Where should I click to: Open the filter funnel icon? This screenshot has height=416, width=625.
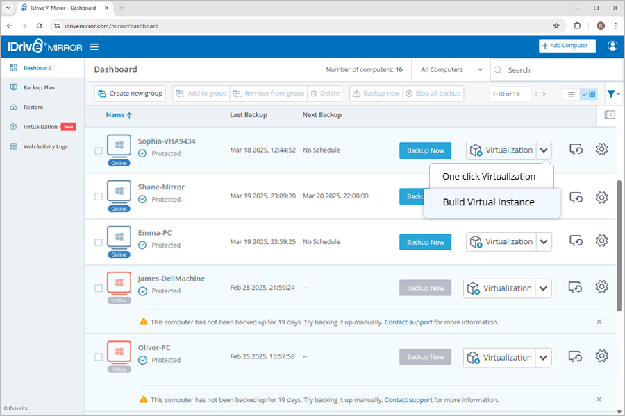click(x=613, y=94)
